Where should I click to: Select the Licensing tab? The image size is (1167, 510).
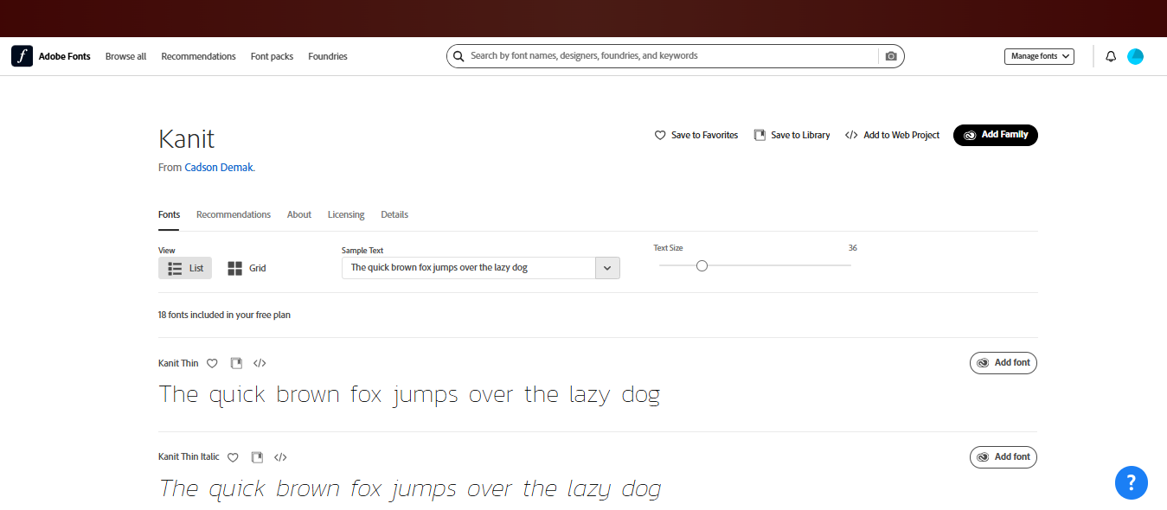(346, 214)
